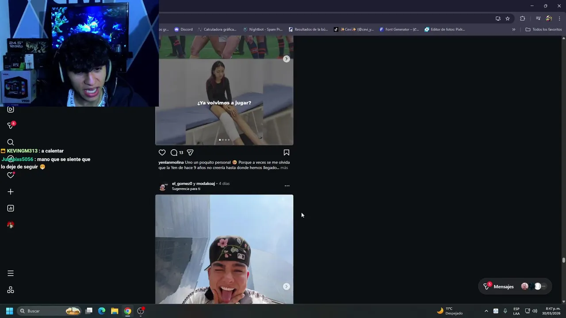The height and width of the screenshot is (318, 566).
Task: Open the professional dashboard chart icon
Action: coord(11,208)
